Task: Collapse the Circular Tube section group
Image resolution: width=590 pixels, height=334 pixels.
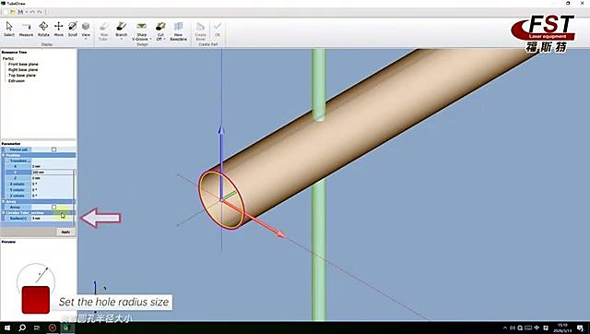Action: pyautogui.click(x=4, y=213)
